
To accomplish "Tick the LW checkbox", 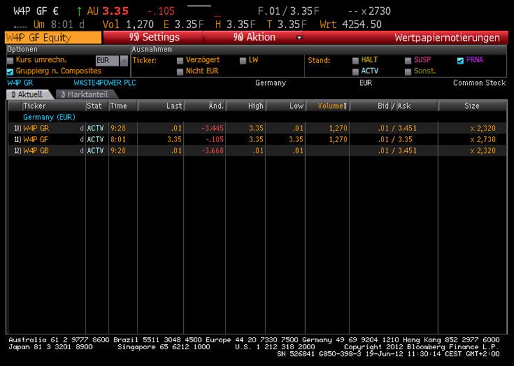I will (x=244, y=60).
